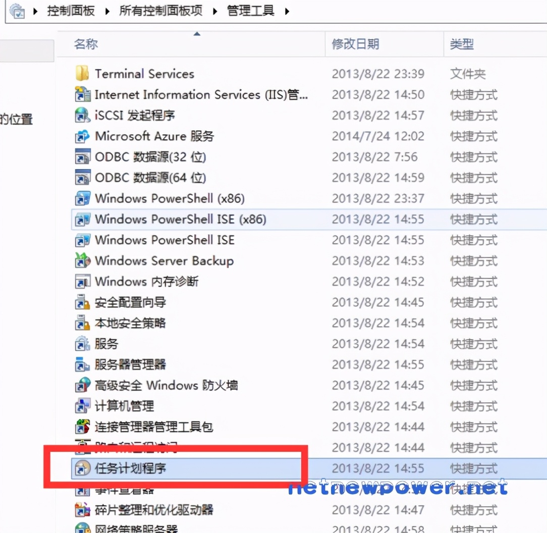The height and width of the screenshot is (533, 547).
Task: Launch Windows PowerShell ISE
Action: 165,240
